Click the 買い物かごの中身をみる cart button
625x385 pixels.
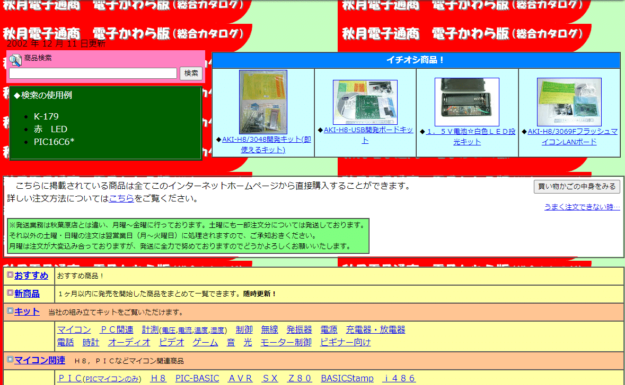point(577,187)
